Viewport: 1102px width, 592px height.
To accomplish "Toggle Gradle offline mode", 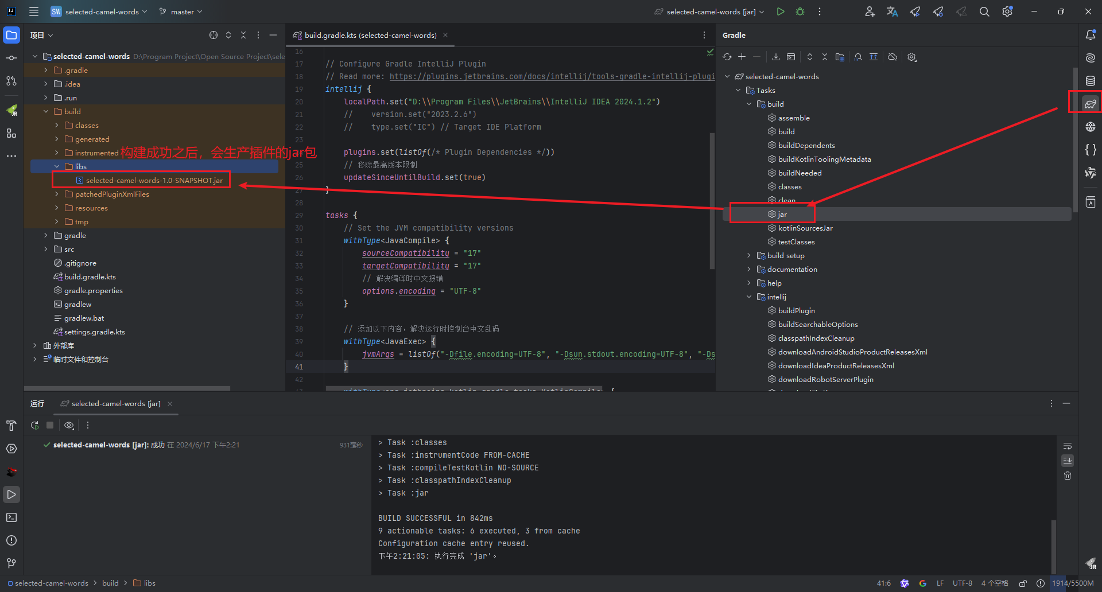I will point(892,57).
